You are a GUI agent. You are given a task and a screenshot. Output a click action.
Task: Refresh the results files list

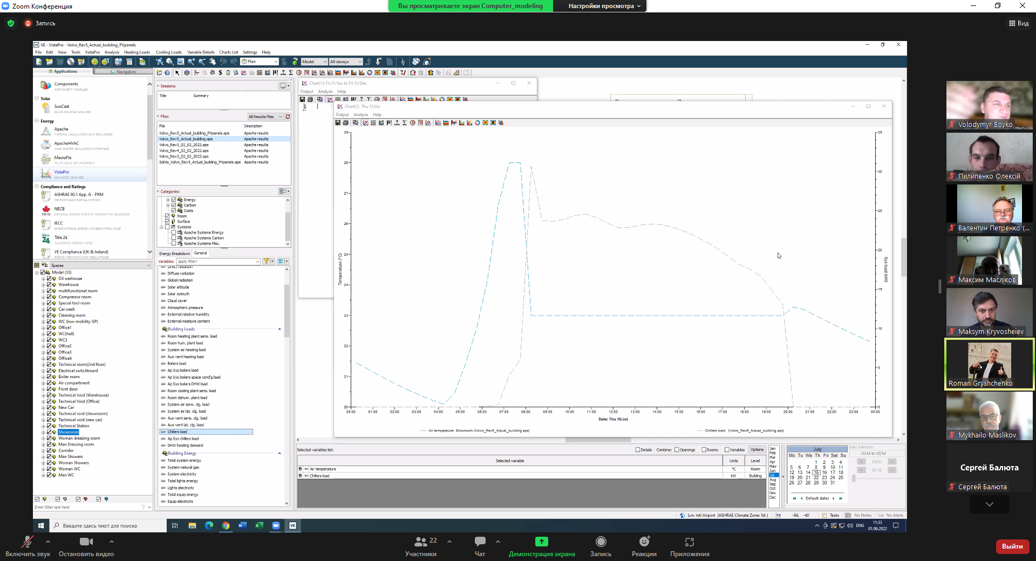coord(288,117)
